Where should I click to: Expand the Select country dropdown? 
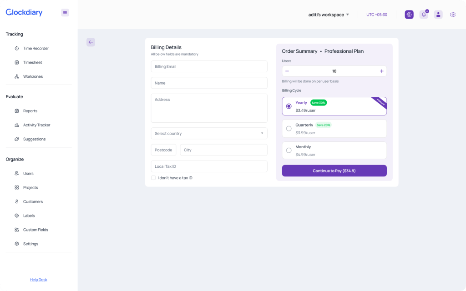coord(209,133)
